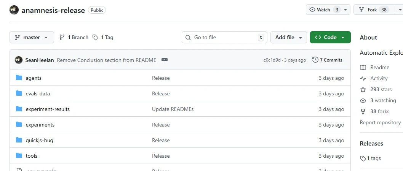This screenshot has height=171, width=403.
Task: Click SeanHeelan avatar in the commit bar
Action: [19, 60]
